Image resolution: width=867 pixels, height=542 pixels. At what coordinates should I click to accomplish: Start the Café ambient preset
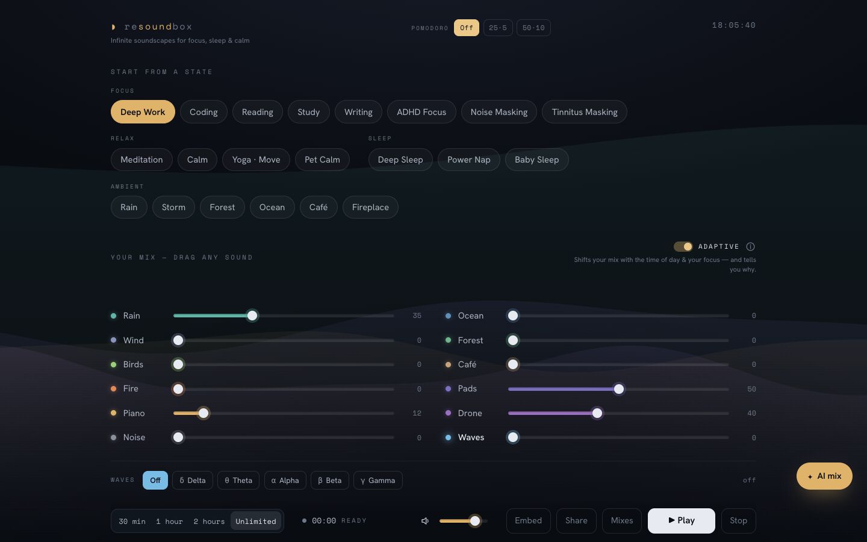pos(319,207)
